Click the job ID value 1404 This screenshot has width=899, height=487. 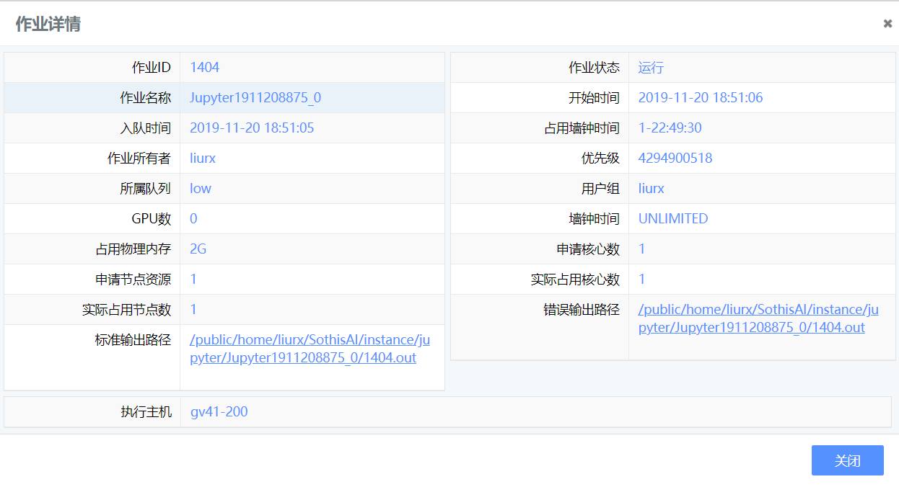coord(204,68)
